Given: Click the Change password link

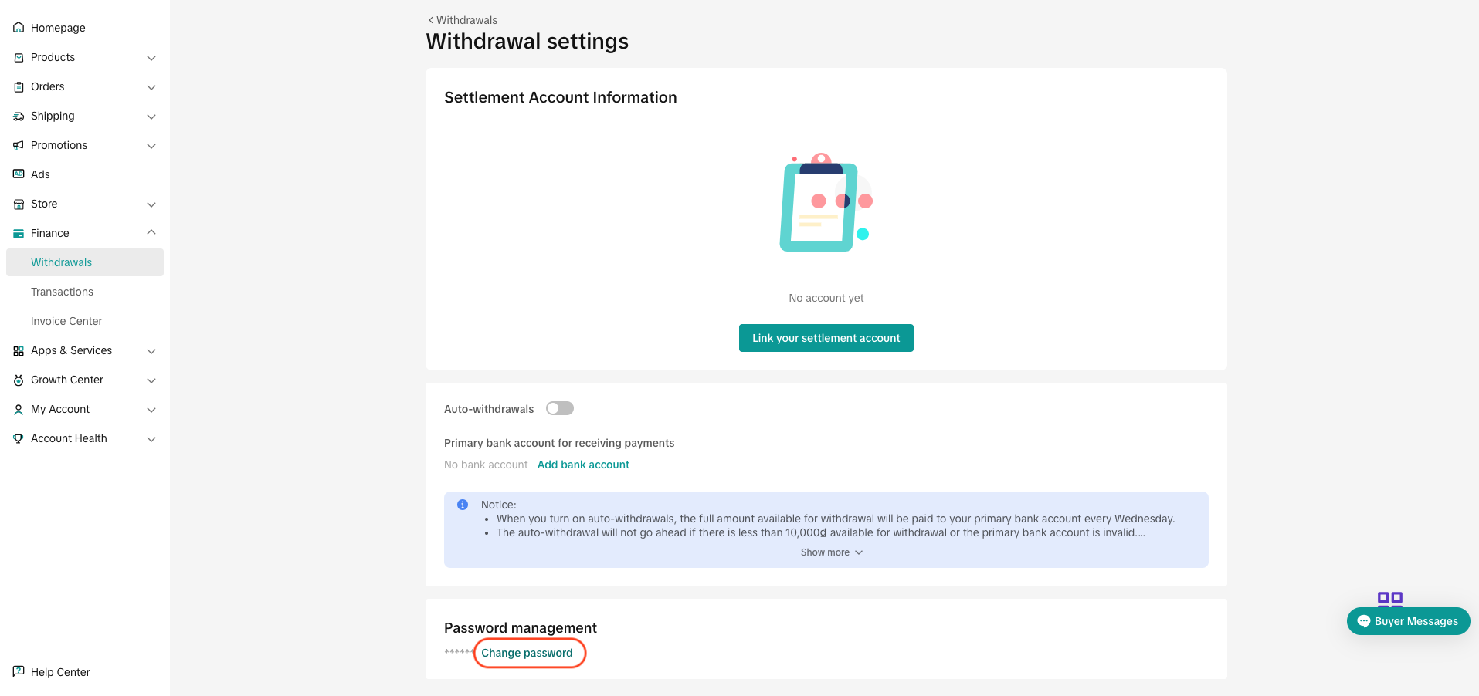Looking at the screenshot, I should point(527,653).
